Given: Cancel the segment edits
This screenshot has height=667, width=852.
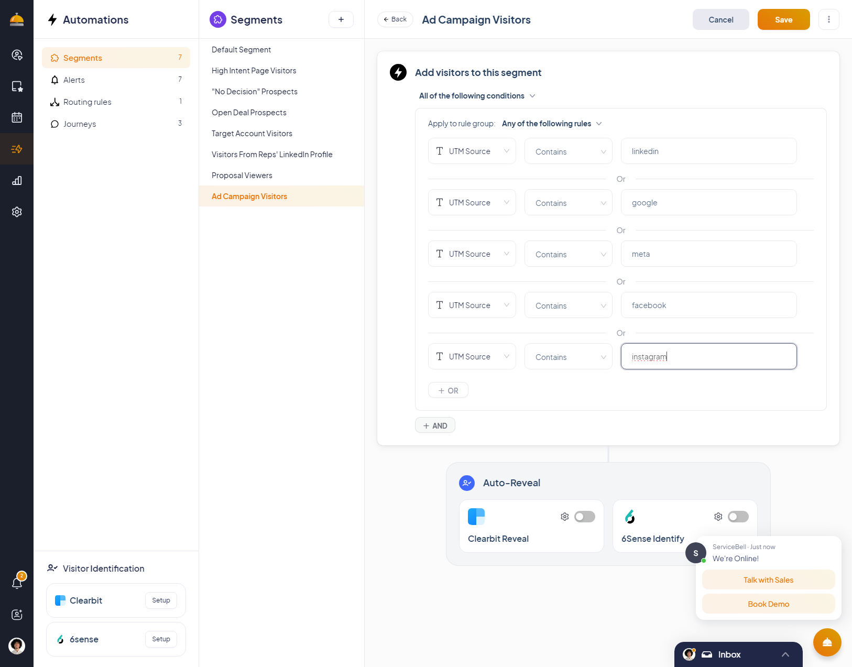Looking at the screenshot, I should coord(720,19).
